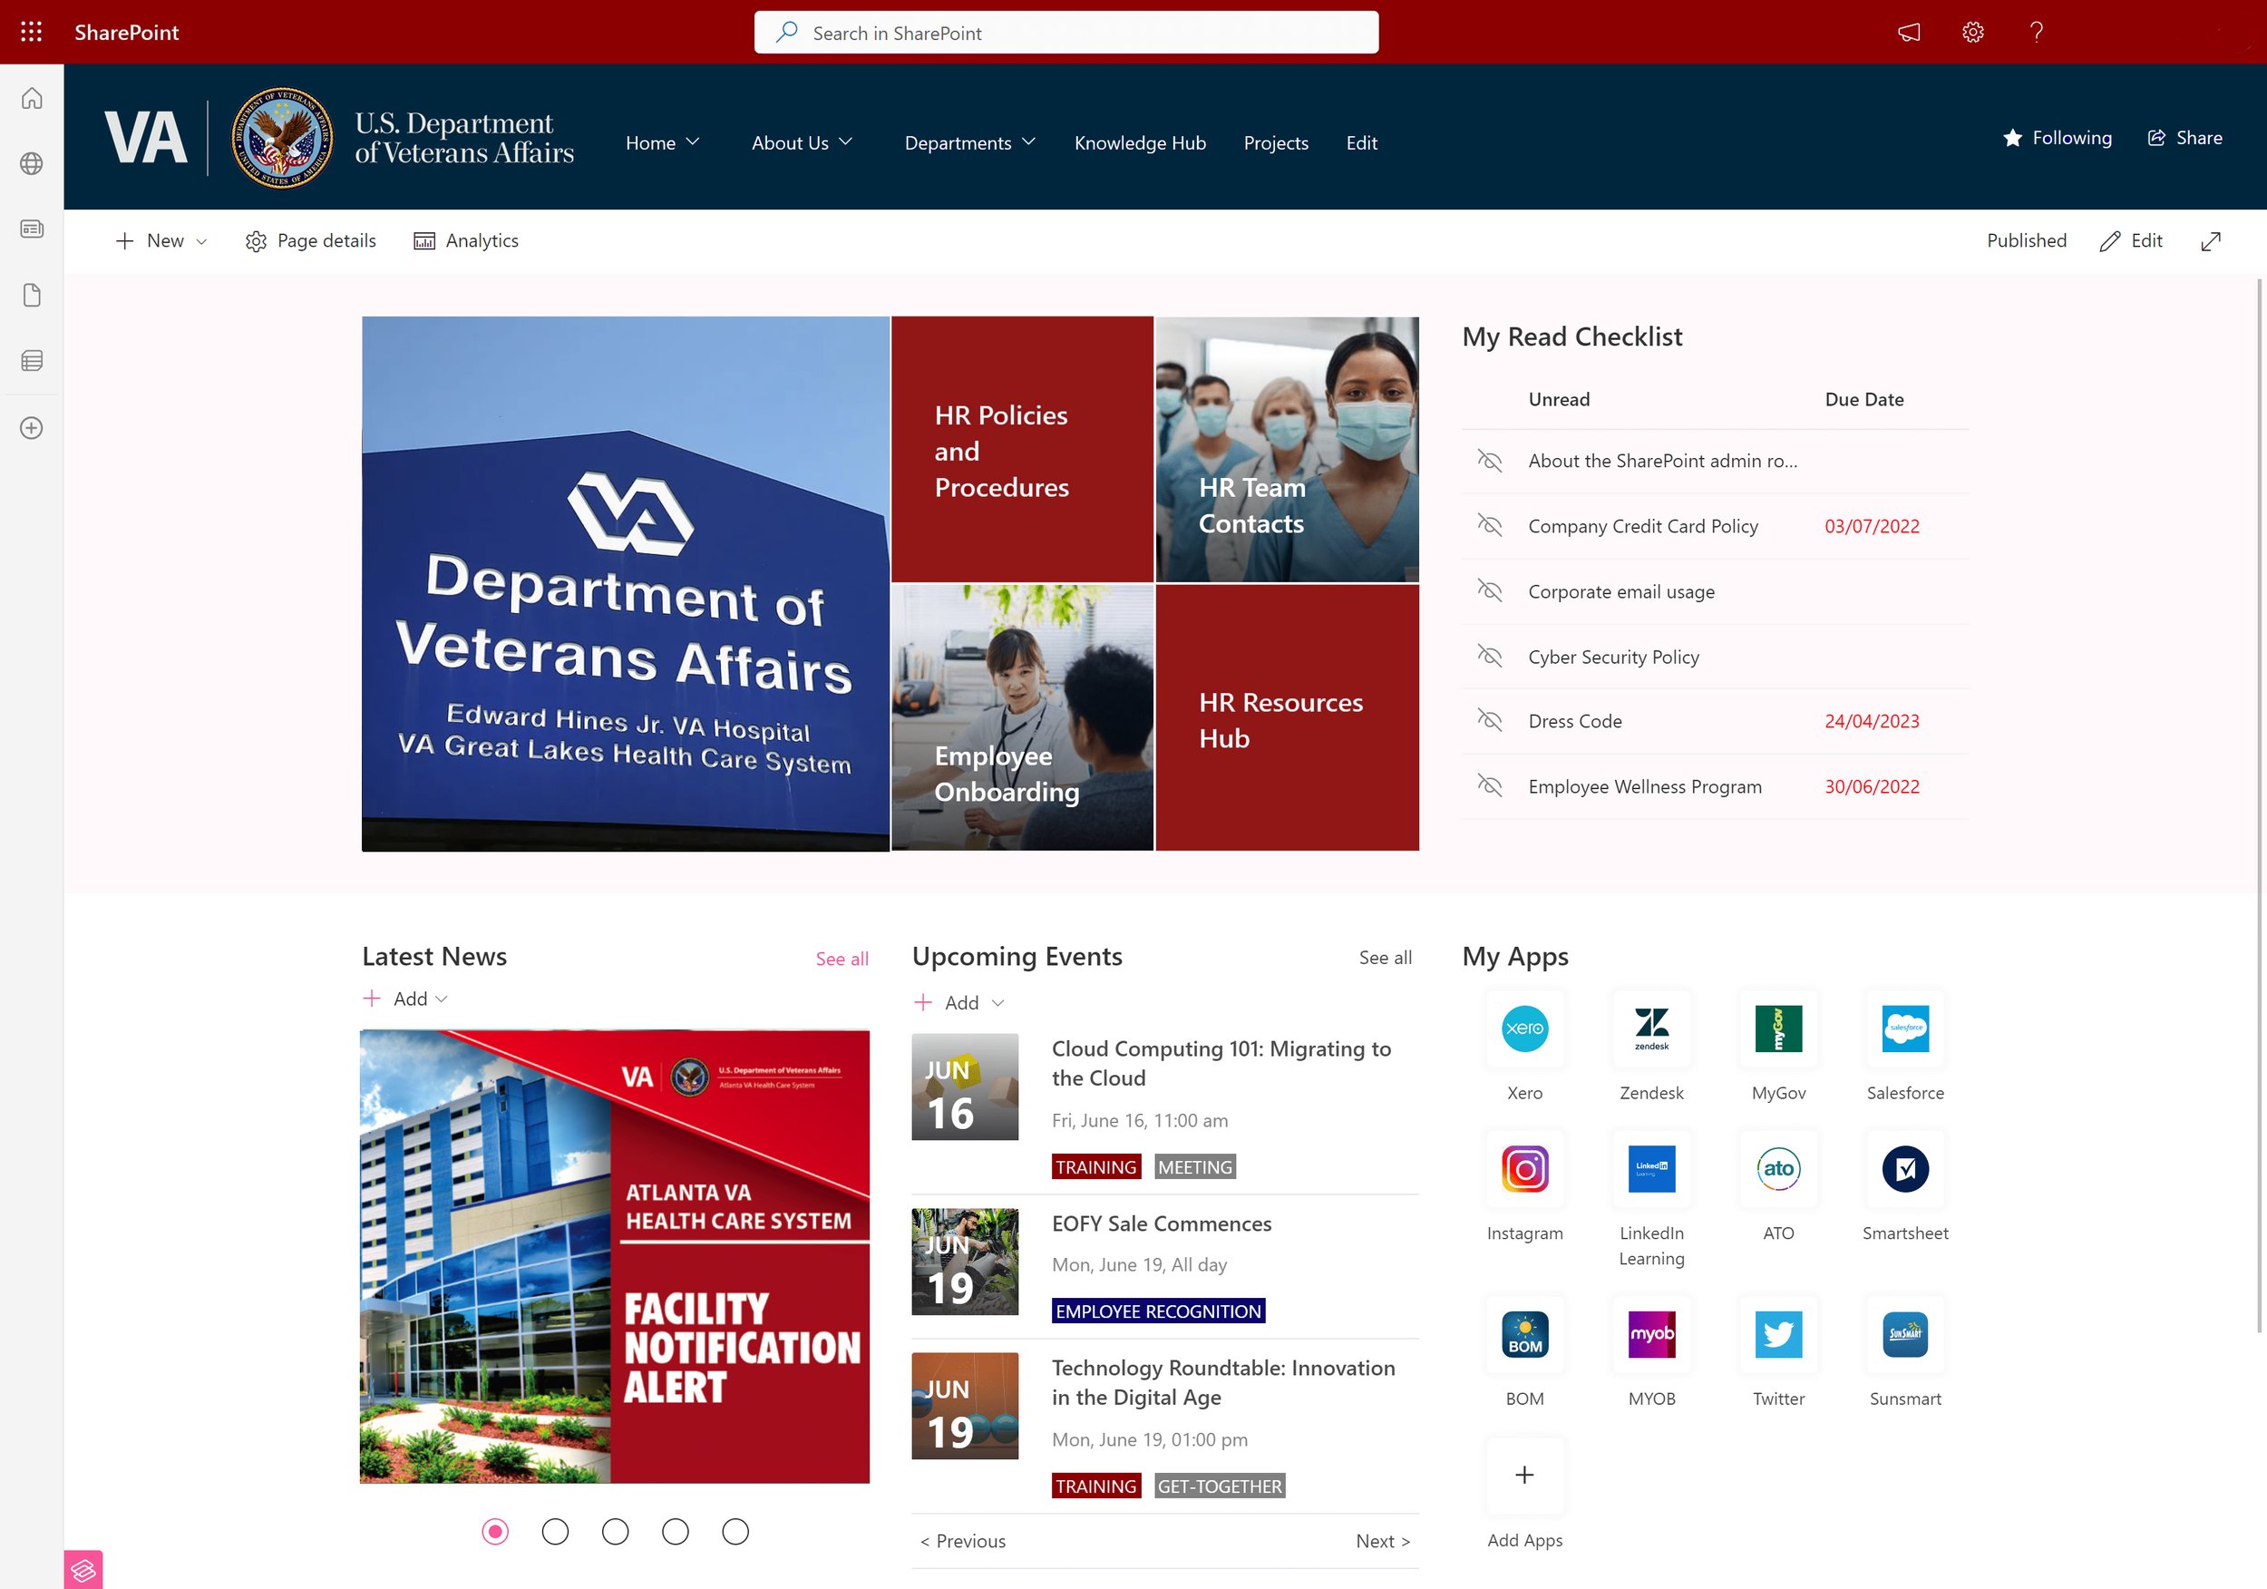Open SharePoint settings gear
The image size is (2267, 1589).
(1971, 31)
